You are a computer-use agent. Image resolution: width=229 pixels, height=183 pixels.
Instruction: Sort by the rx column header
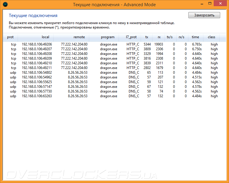[159, 37]
